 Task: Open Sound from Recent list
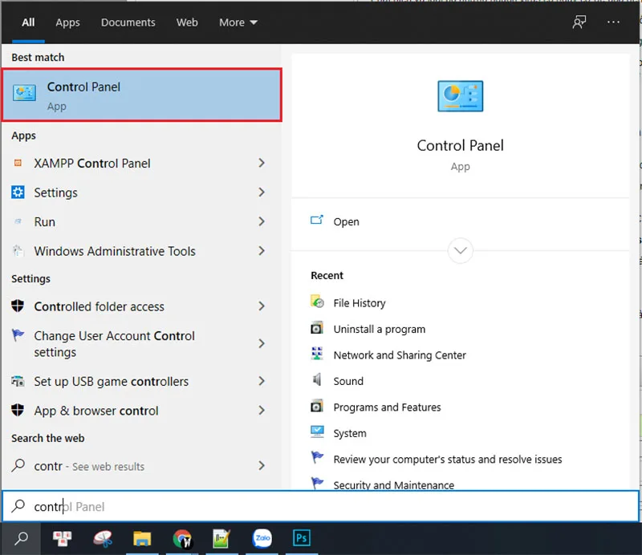[x=348, y=381]
